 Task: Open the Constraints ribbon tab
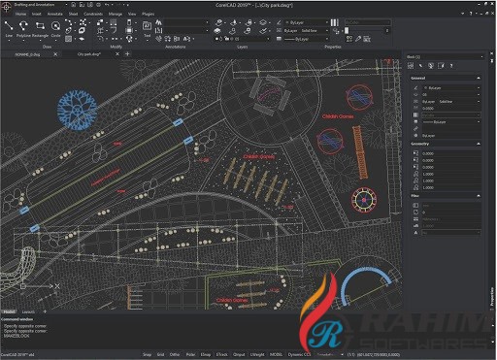point(93,14)
